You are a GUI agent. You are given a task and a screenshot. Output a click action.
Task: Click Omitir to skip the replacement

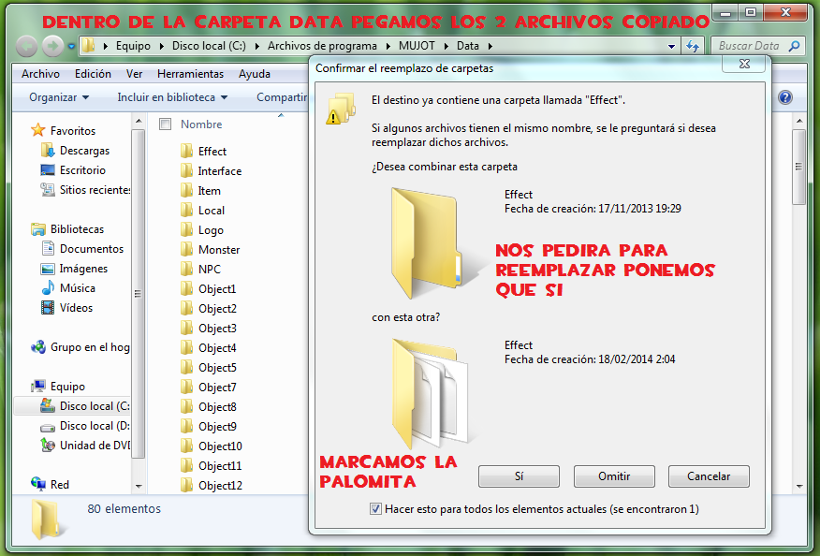coord(614,476)
